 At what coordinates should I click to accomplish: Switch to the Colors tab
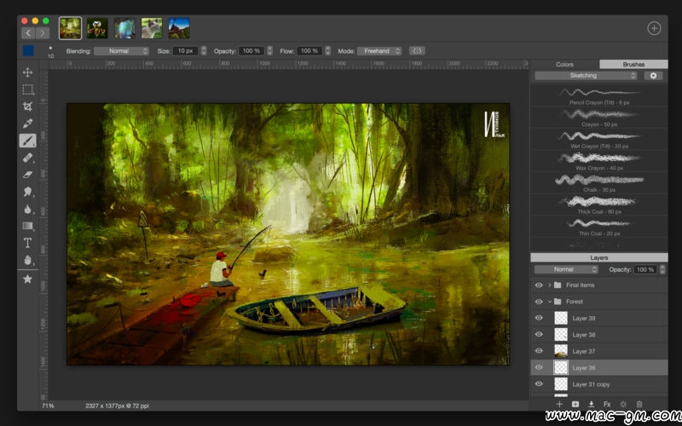(564, 65)
